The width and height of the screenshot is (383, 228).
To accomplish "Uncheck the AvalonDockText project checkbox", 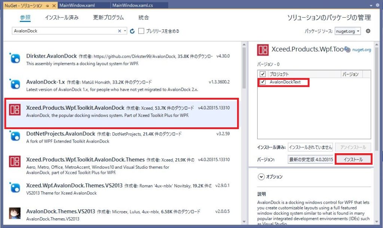I will pyautogui.click(x=263, y=82).
